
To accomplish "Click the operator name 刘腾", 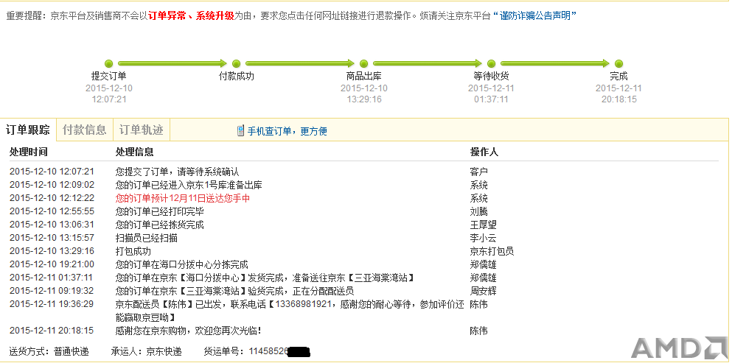I will 479,211.
